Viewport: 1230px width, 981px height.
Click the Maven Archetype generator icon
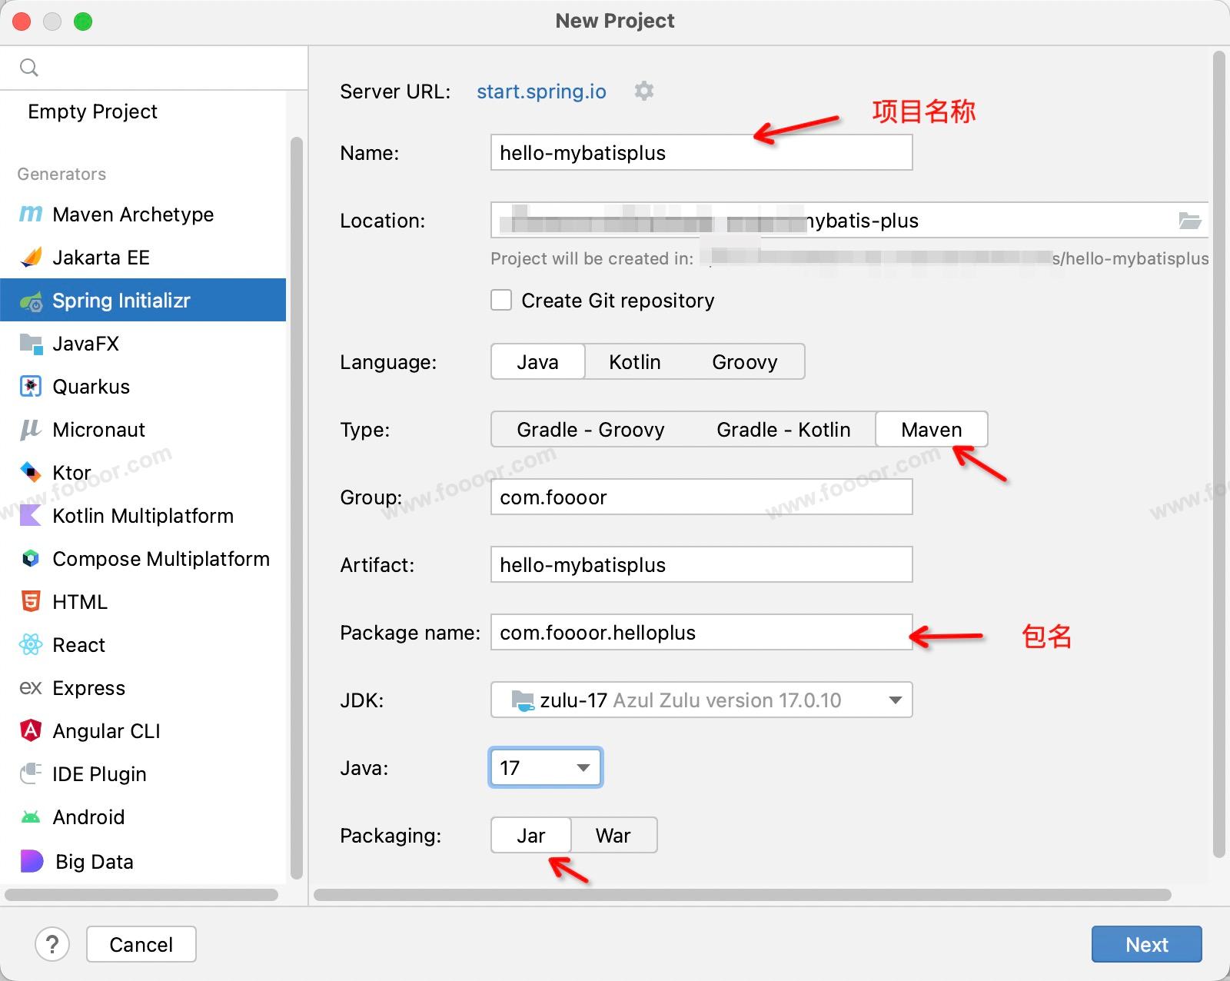click(31, 214)
